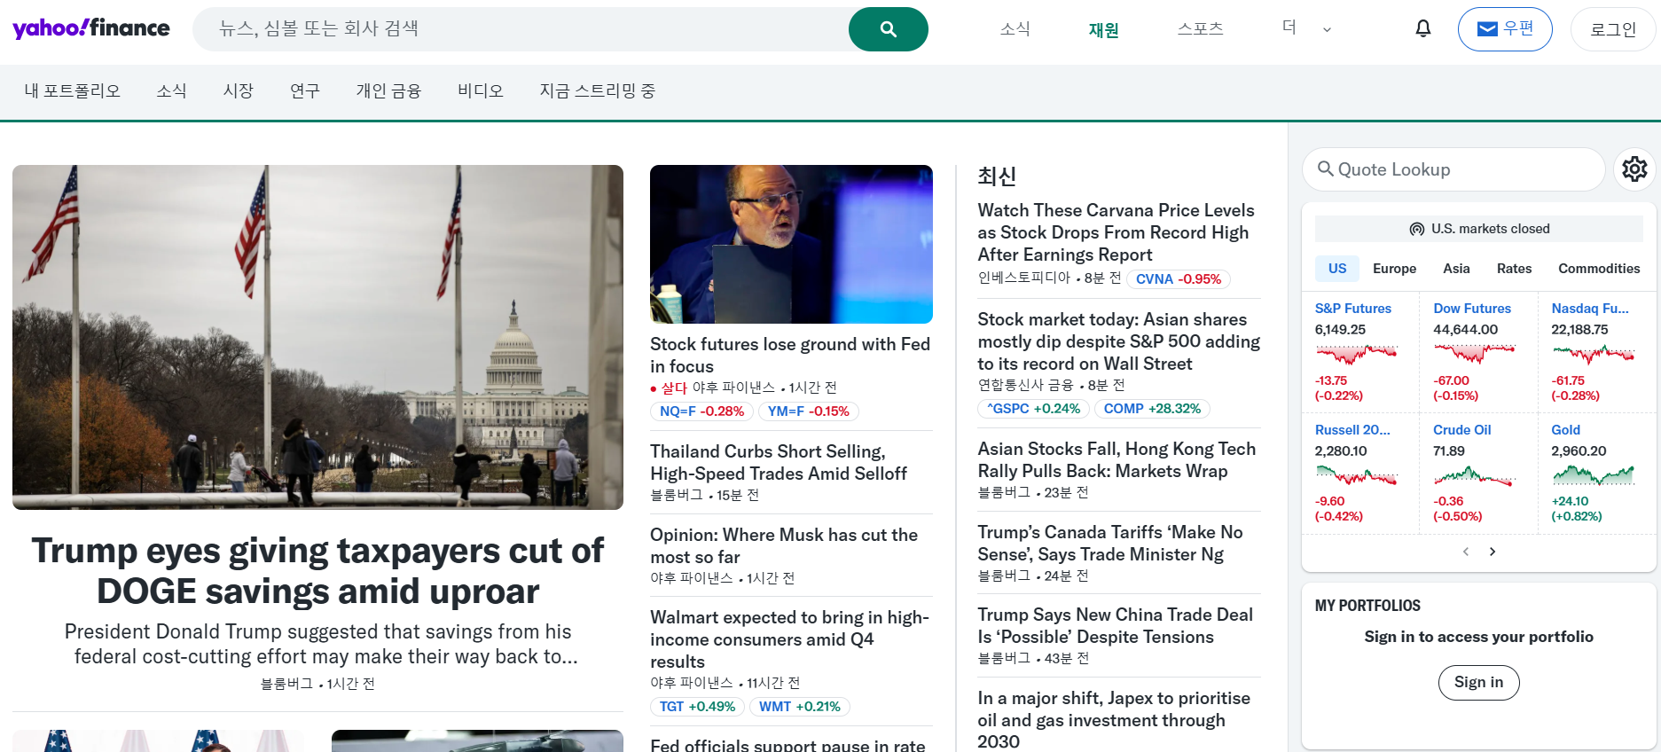Open Thailand Curbs Short Selling article

779,462
